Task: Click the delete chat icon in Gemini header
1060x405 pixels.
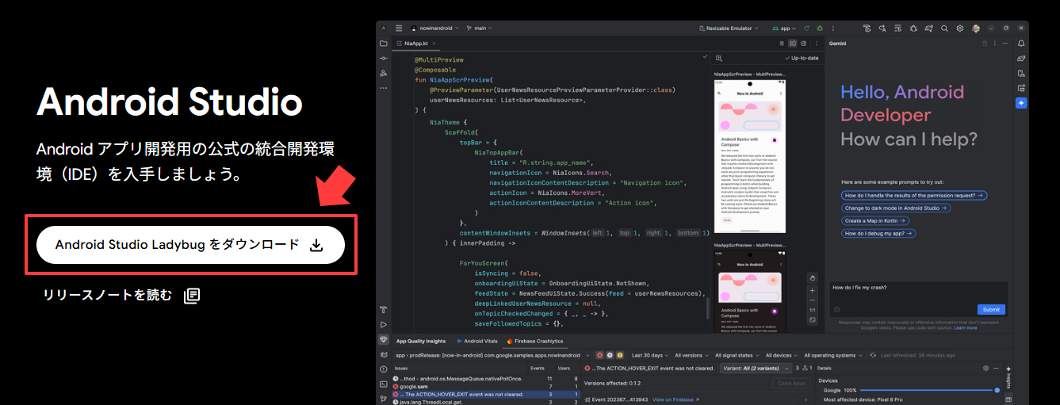Action: tap(985, 44)
